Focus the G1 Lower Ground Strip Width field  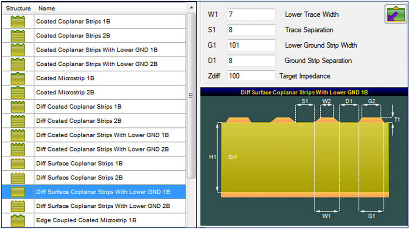coord(251,45)
